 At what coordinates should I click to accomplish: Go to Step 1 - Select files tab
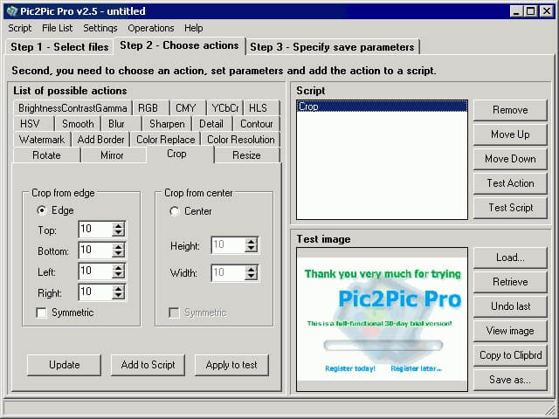coord(59,47)
